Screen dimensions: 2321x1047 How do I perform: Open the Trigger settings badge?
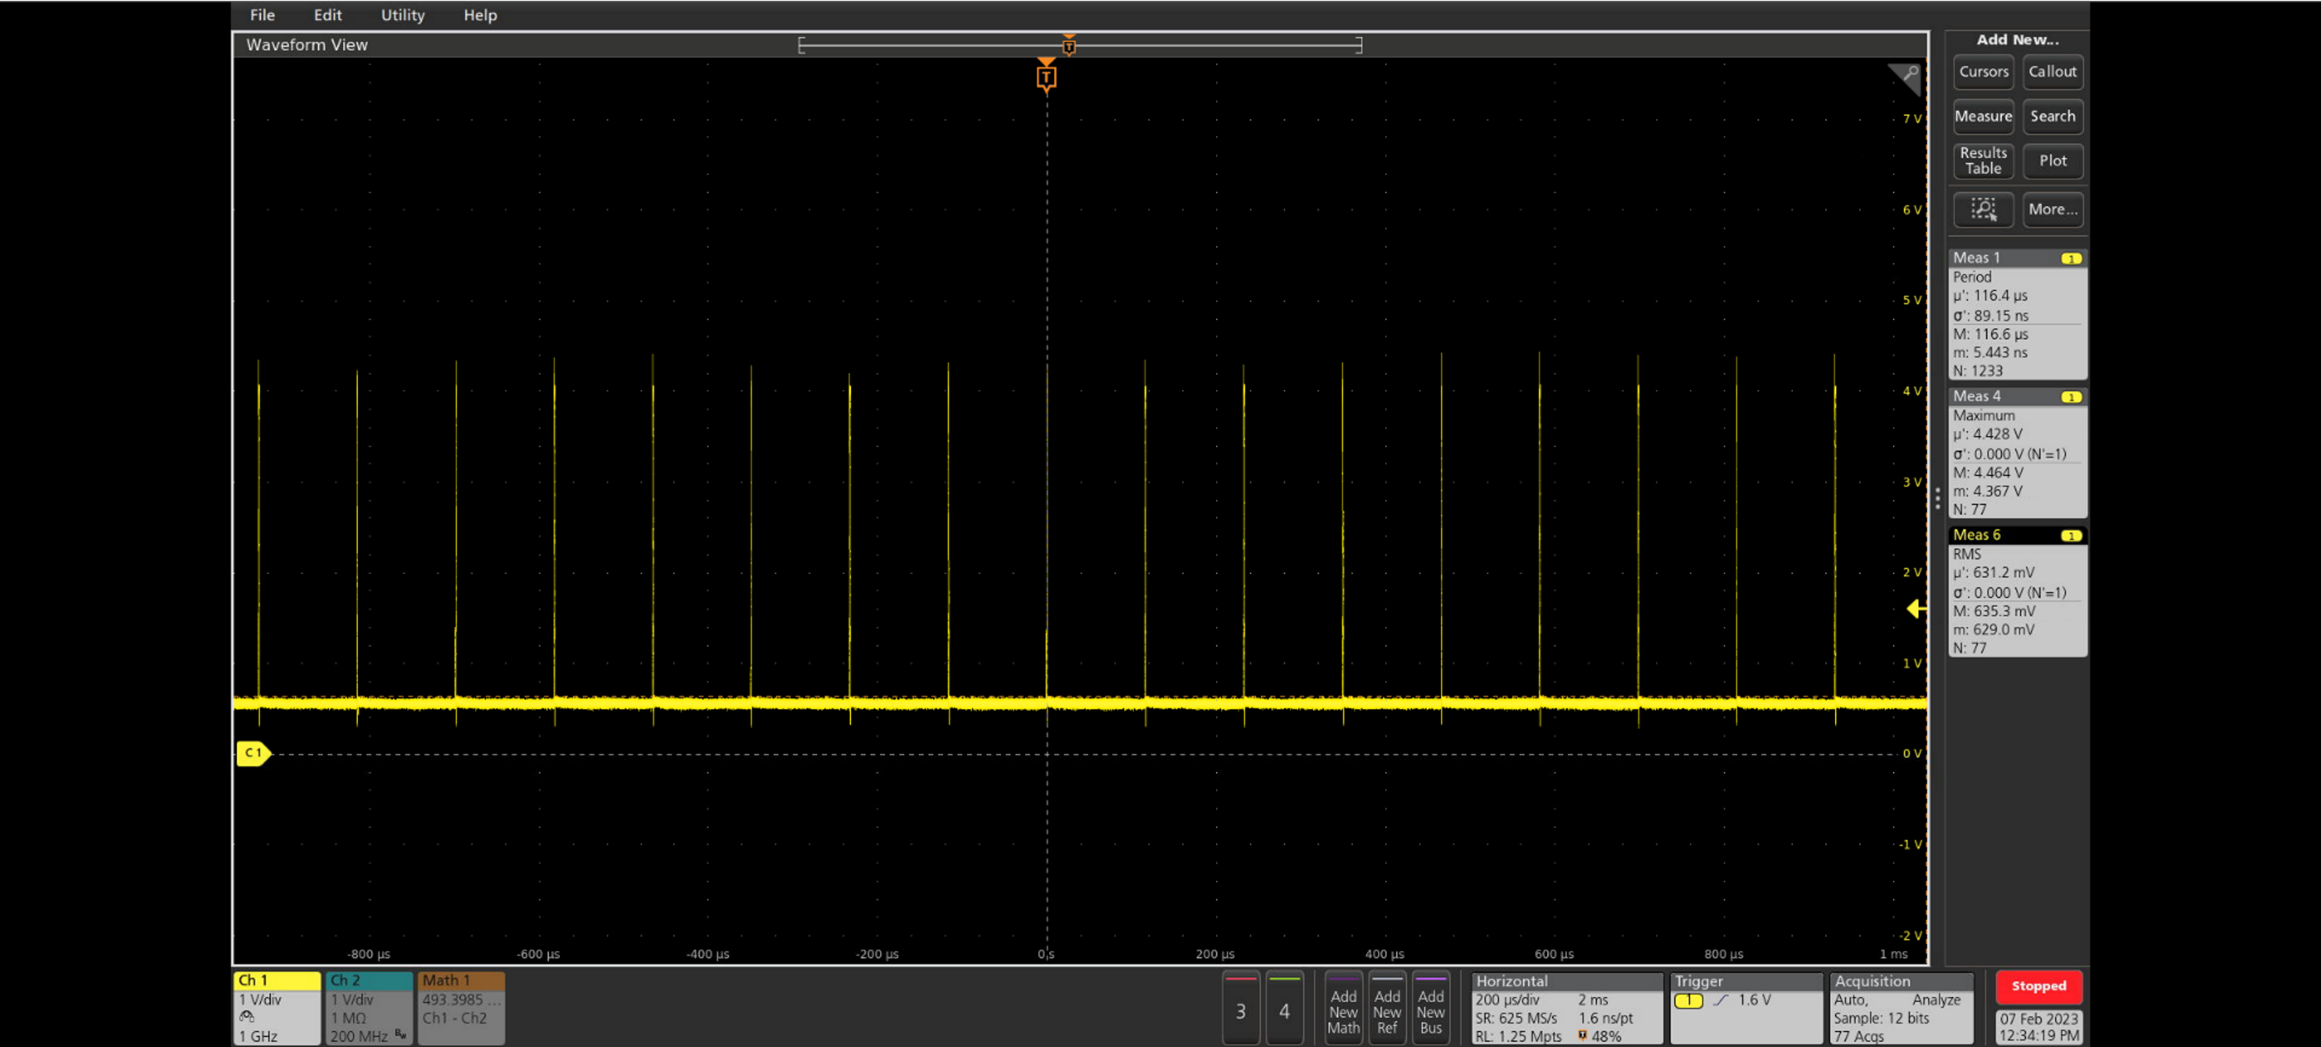[x=1746, y=1008]
